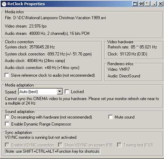Click Audio: DirectSound renderer text

click(124, 76)
